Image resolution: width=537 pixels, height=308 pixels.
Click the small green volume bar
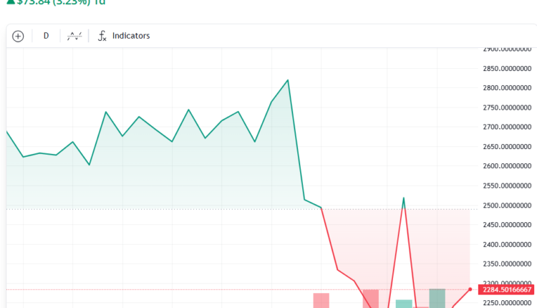point(404,304)
